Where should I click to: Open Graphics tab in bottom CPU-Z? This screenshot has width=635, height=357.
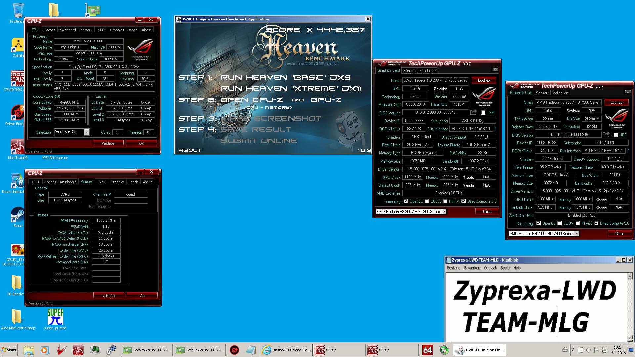point(118,182)
